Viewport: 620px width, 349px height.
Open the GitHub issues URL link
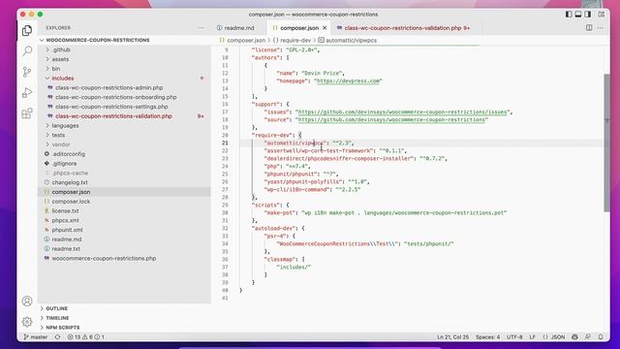pyautogui.click(x=402, y=112)
